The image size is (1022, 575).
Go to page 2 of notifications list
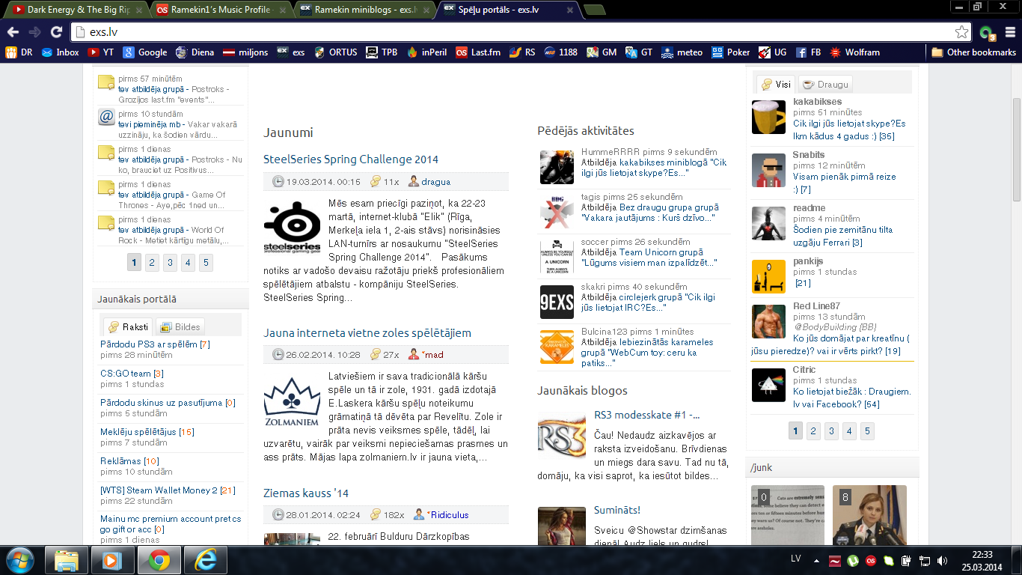coord(152,262)
